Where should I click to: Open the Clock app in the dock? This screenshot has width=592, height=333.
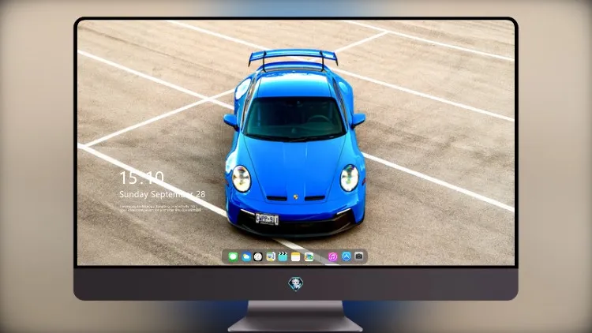click(x=258, y=256)
